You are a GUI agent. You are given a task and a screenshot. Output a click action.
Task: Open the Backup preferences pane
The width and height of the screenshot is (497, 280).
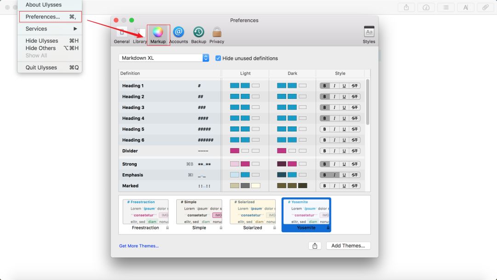pos(199,35)
